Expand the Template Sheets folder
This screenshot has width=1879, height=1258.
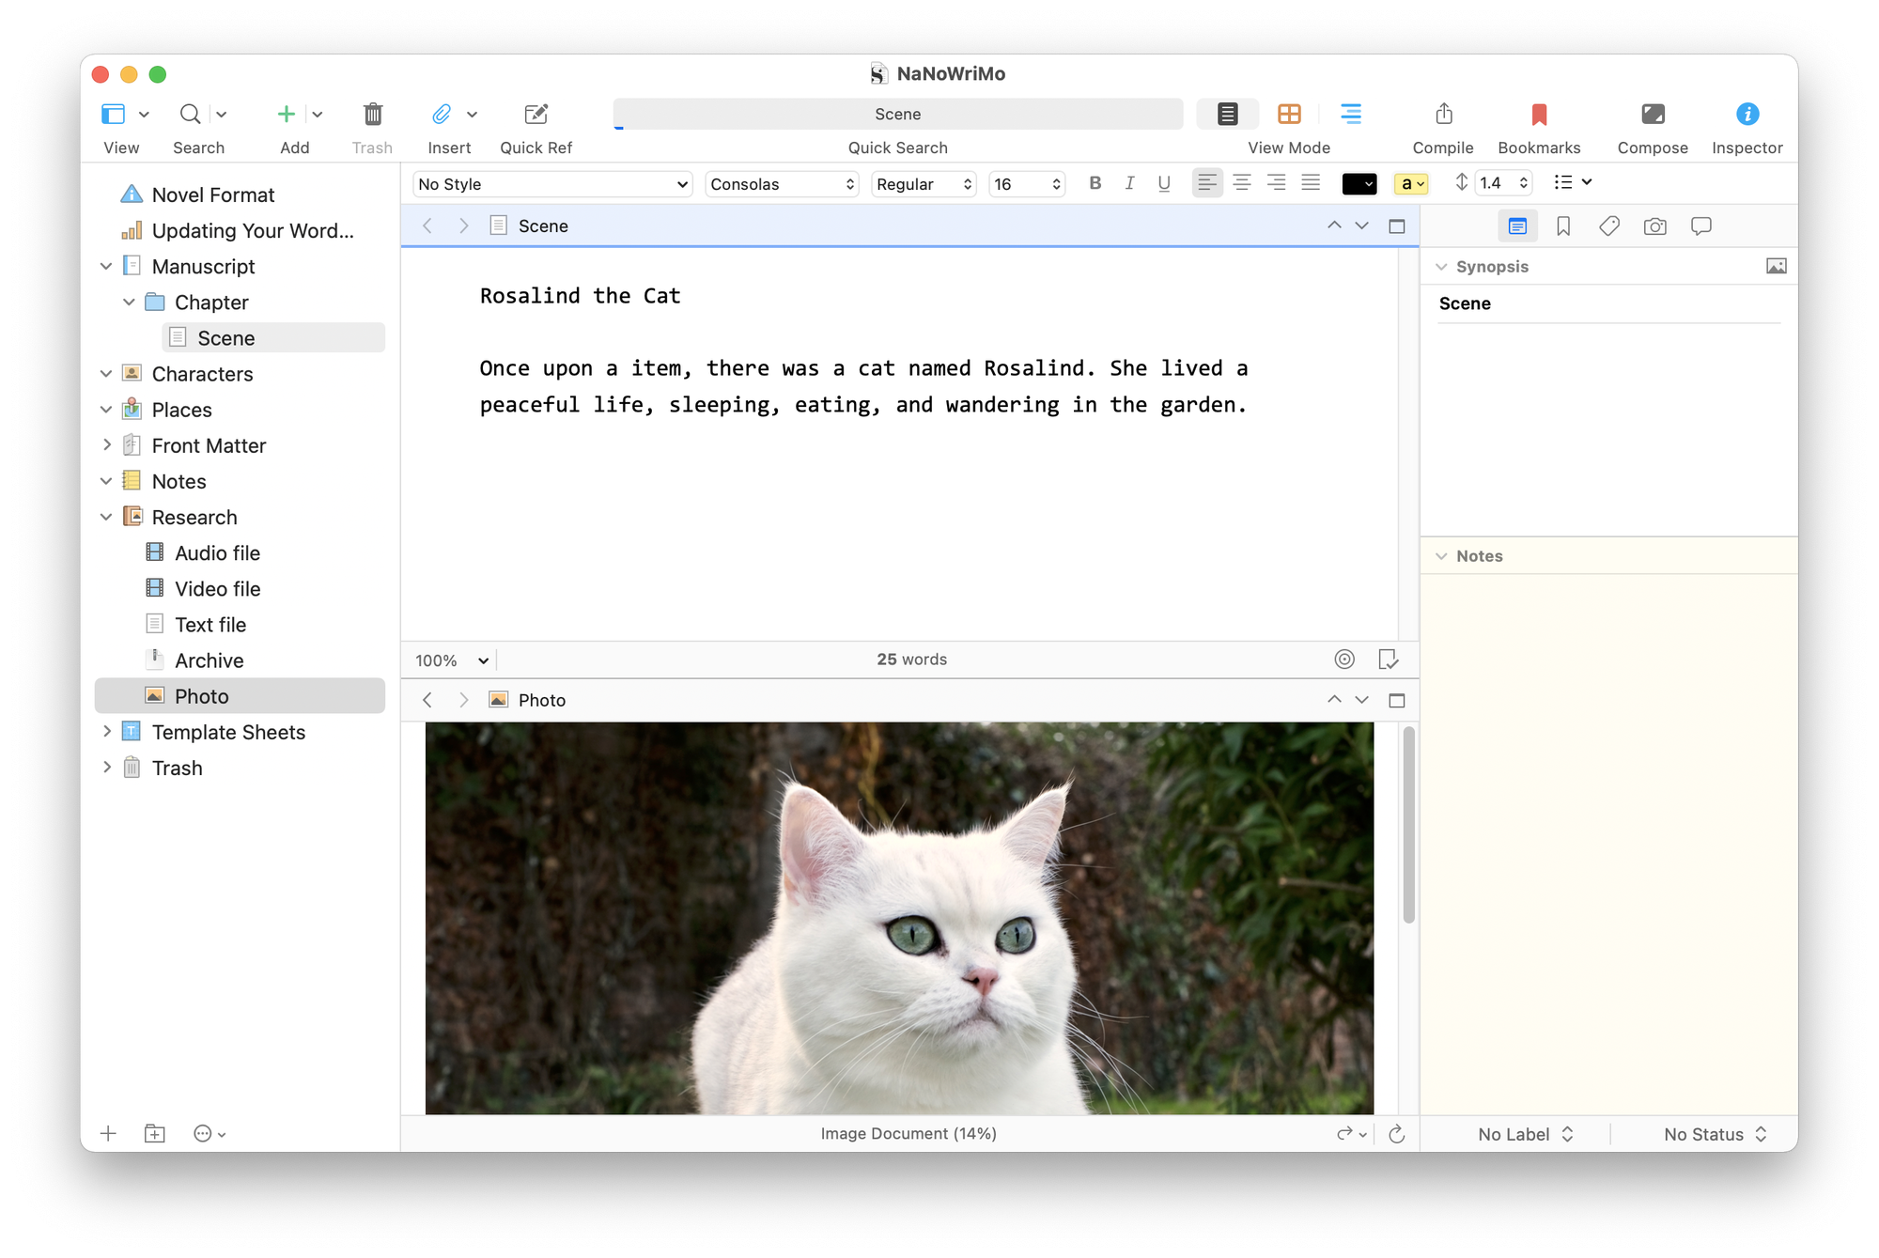(106, 732)
